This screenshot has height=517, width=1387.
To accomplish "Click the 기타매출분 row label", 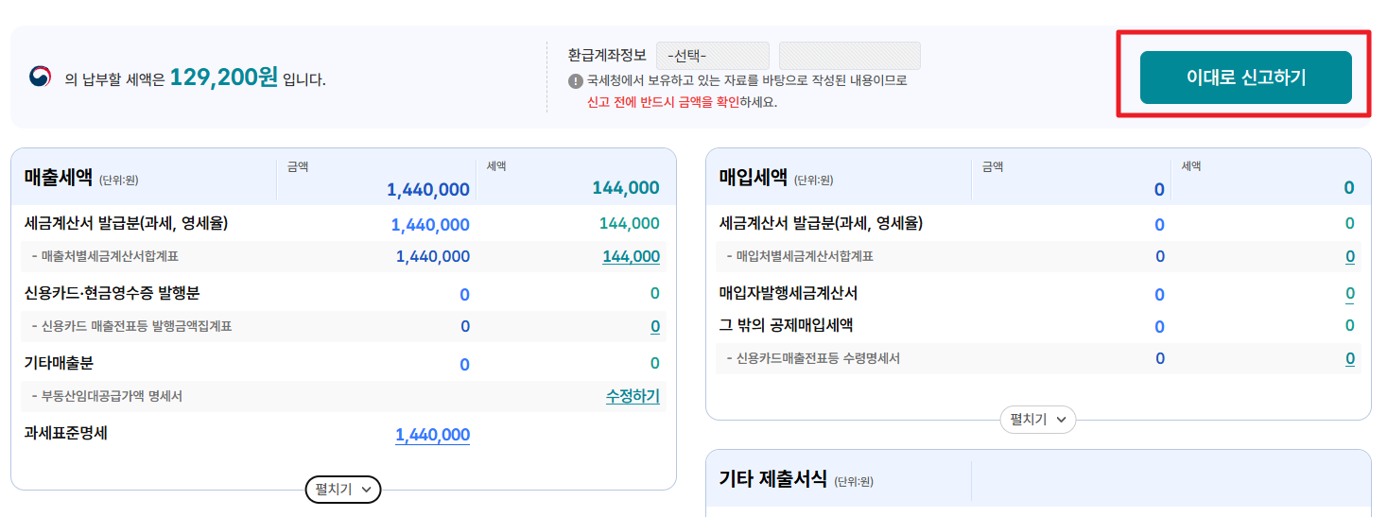I will (59, 363).
